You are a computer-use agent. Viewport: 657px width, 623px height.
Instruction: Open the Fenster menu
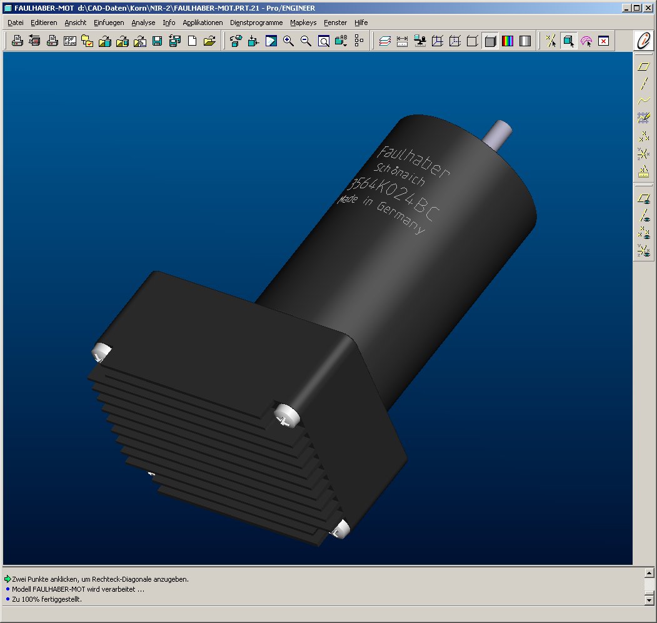click(x=335, y=23)
